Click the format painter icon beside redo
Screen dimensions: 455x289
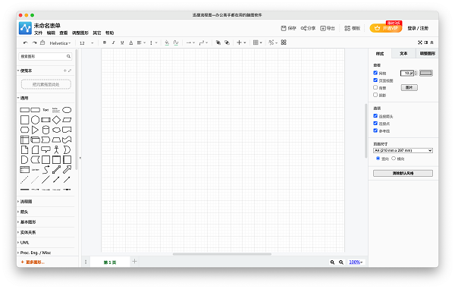[x=42, y=42]
